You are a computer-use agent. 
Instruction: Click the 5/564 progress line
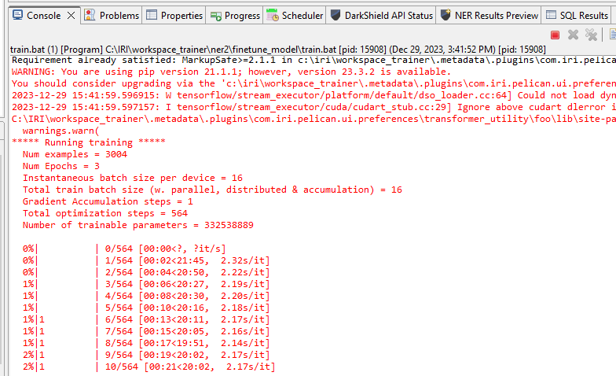click(146, 308)
